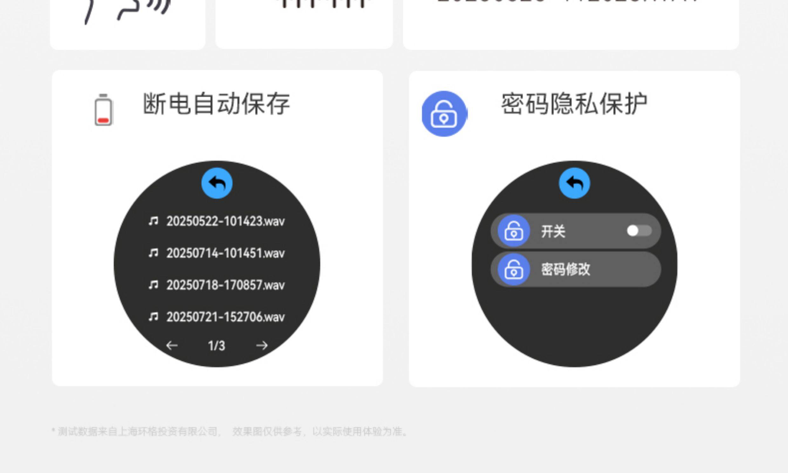Image resolution: width=788 pixels, height=473 pixels.
Task: Tap back arrow on recordings watch screen
Action: 217,183
